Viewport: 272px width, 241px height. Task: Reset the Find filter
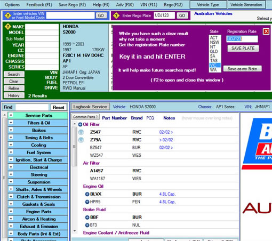[59, 107]
